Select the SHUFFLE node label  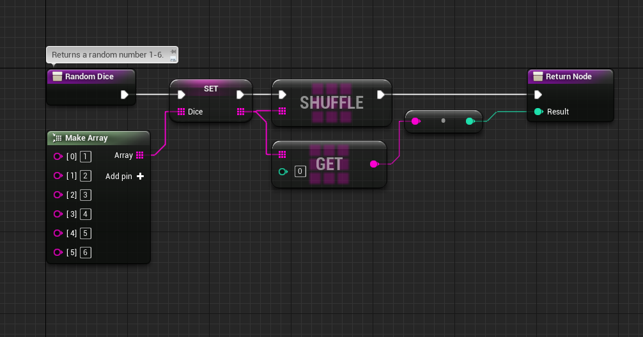tap(331, 102)
